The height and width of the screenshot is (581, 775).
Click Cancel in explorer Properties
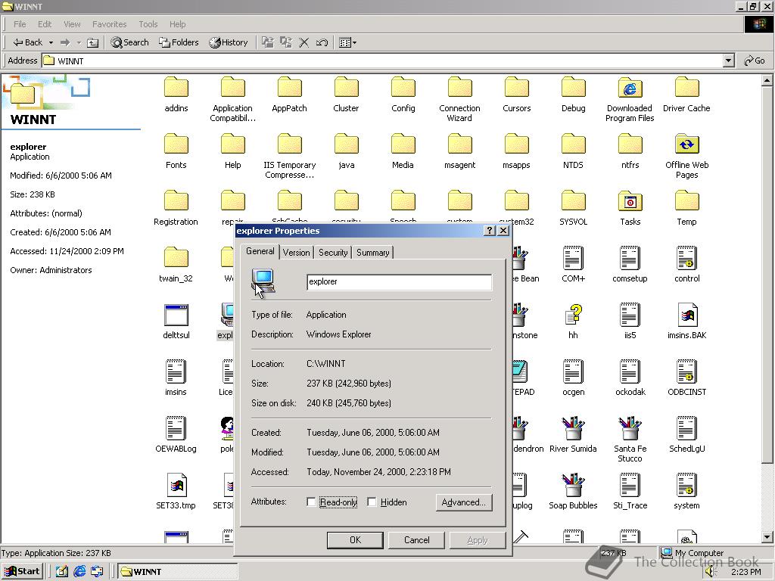pyautogui.click(x=416, y=540)
